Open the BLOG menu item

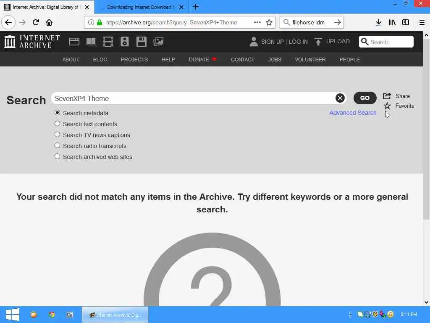100,59
